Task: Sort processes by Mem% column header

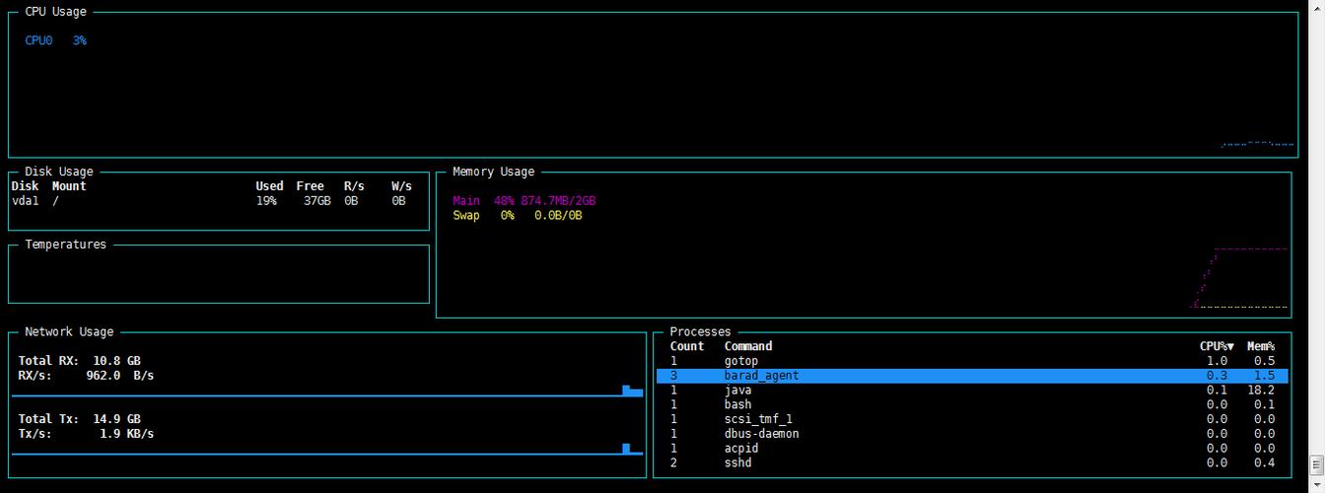Action: pyautogui.click(x=1260, y=346)
